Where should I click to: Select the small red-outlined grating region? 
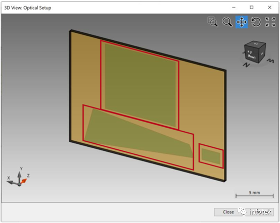[211, 156]
